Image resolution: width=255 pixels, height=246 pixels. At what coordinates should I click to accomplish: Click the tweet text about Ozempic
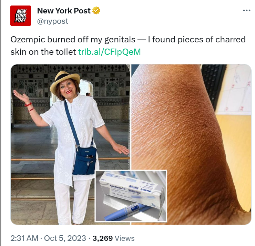128,46
